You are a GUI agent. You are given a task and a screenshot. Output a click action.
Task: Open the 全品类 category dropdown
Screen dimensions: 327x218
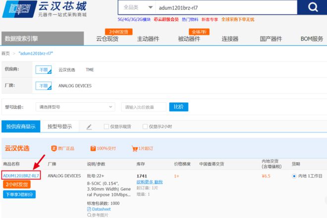click(137, 7)
